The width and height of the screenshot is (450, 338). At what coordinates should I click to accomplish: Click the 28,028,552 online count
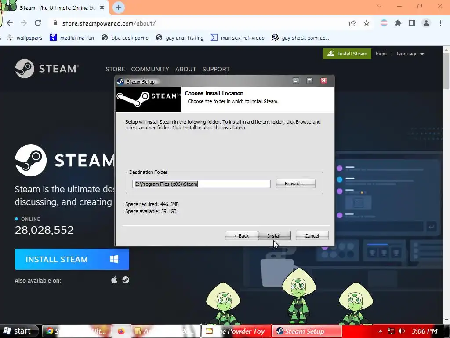point(44,230)
